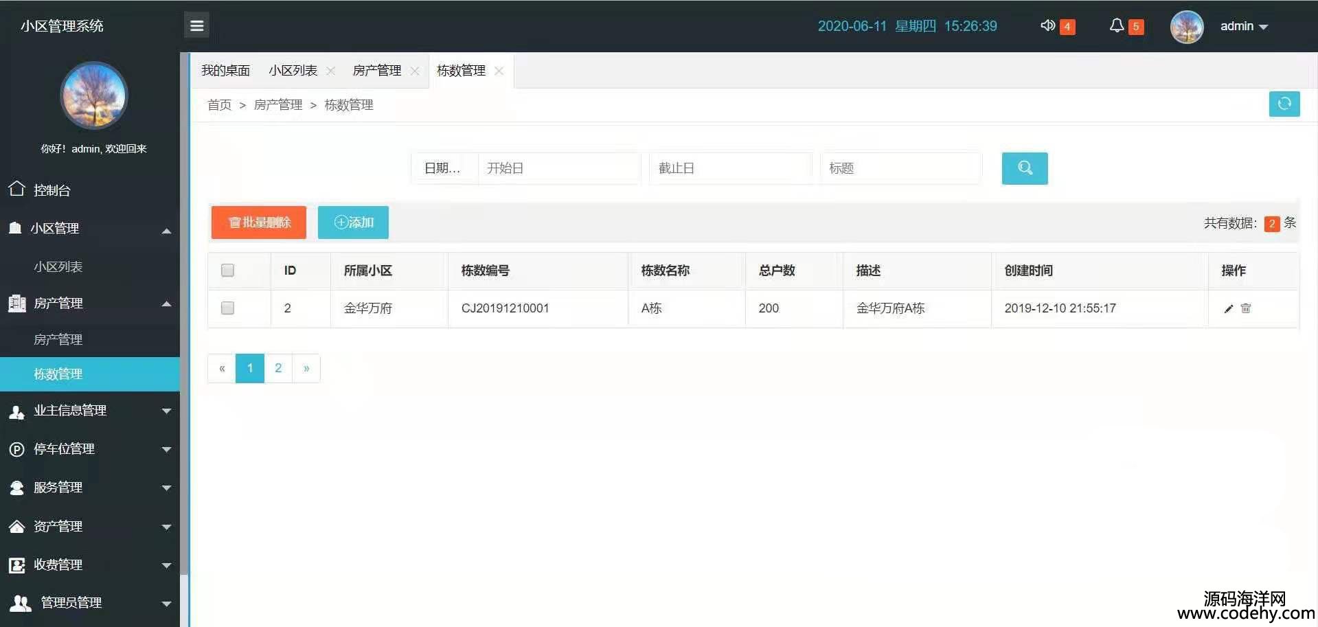Switch to the 房产管理 tab
This screenshot has height=627, width=1318.
(377, 71)
